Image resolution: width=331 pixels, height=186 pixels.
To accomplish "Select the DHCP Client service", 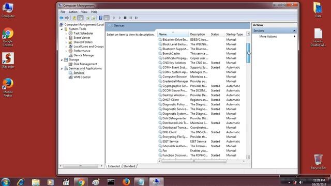I will click(x=170, y=100).
